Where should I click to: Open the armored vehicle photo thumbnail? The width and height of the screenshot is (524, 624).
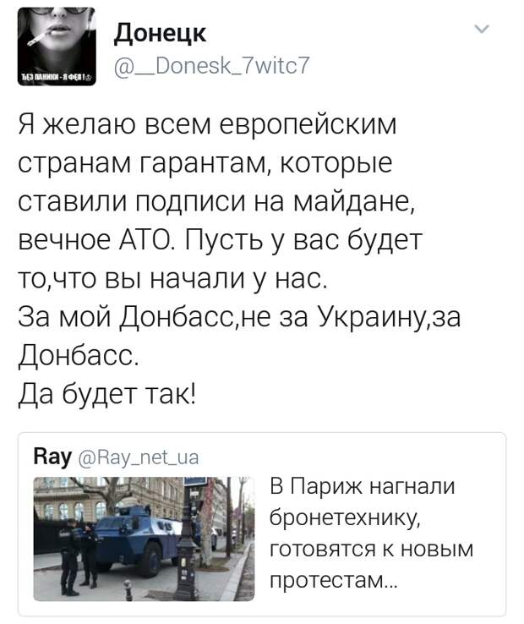pos(144,539)
